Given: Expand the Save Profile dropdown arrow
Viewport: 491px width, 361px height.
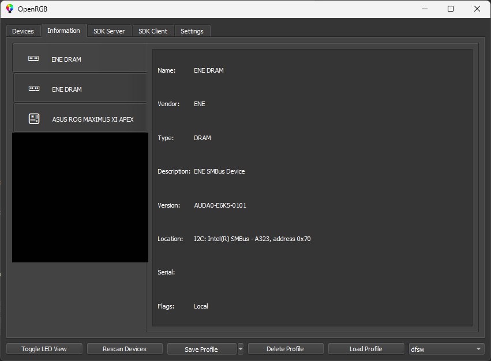Looking at the screenshot, I should pyautogui.click(x=241, y=349).
